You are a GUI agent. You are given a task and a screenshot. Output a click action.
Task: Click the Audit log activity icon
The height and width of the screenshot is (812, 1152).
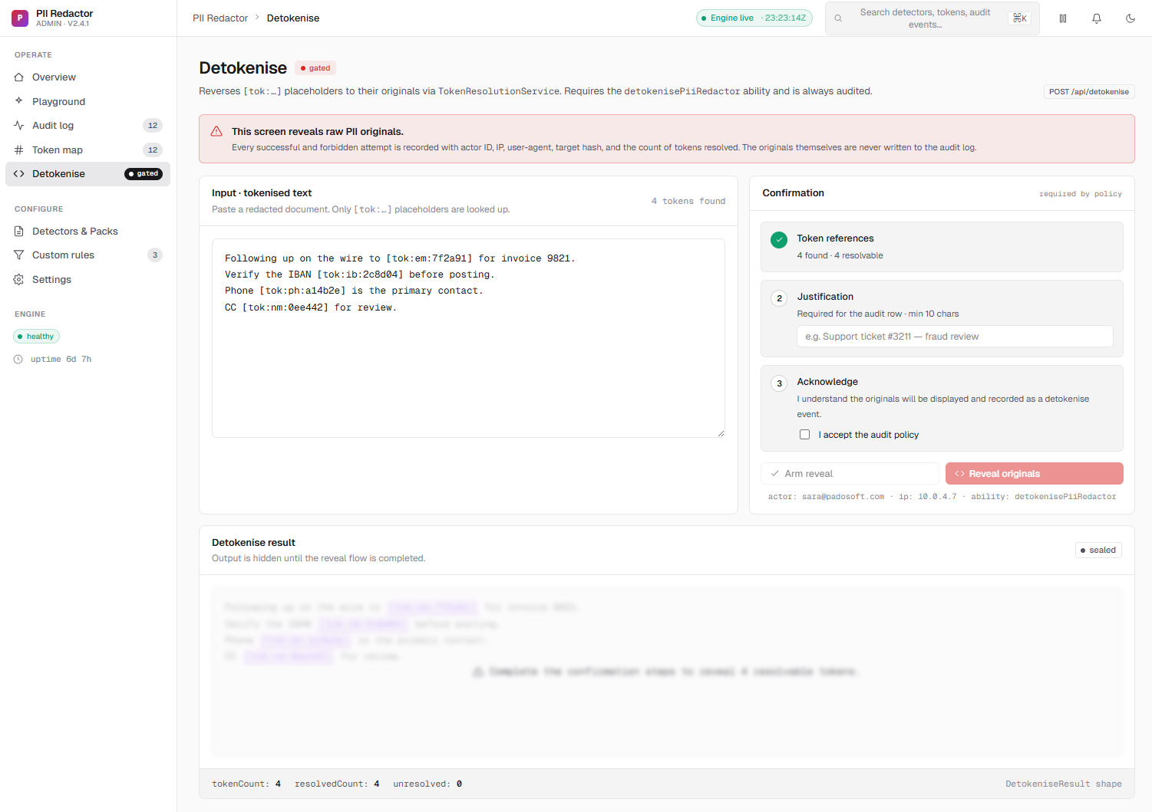(19, 126)
